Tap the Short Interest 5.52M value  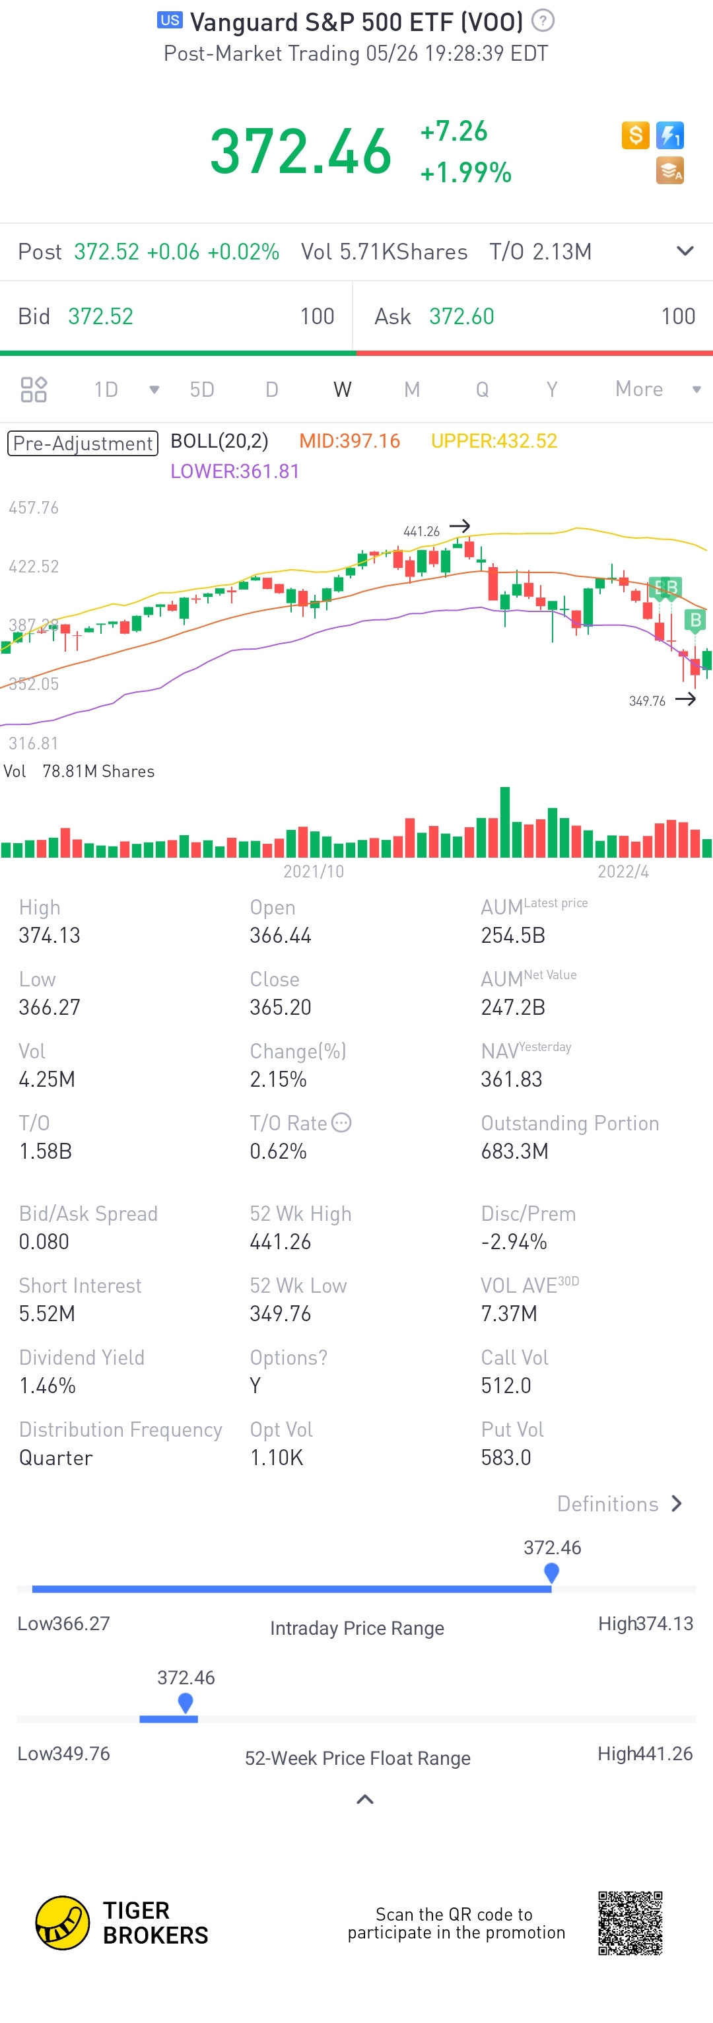click(x=47, y=1314)
